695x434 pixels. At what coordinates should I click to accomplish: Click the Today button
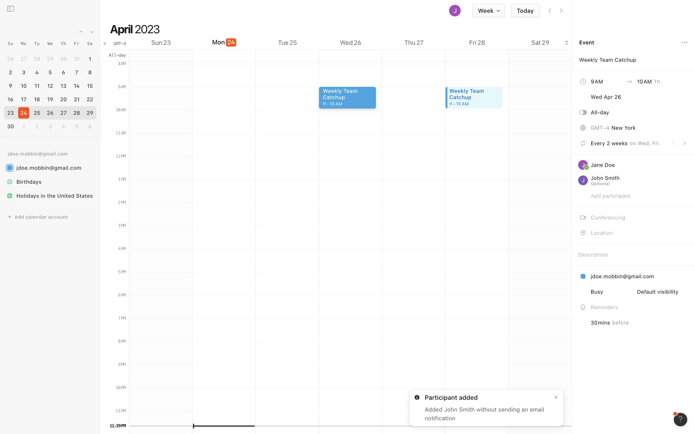point(525,11)
